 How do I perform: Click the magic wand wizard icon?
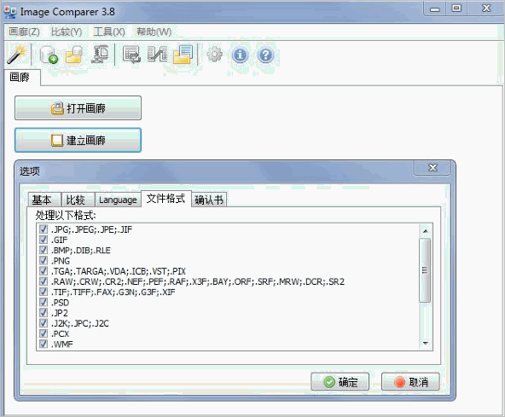[16, 55]
